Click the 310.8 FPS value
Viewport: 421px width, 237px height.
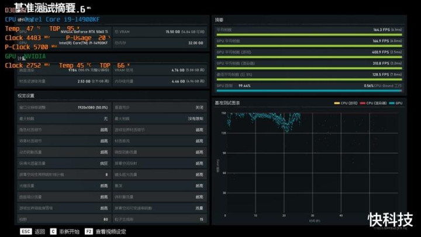click(x=381, y=63)
